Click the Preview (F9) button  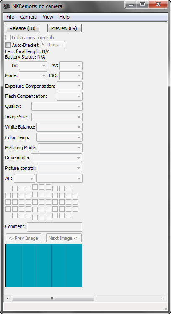pyautogui.click(x=65, y=28)
